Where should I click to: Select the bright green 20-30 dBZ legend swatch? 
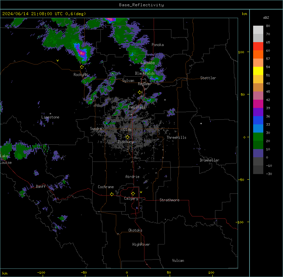(x=258, y=137)
